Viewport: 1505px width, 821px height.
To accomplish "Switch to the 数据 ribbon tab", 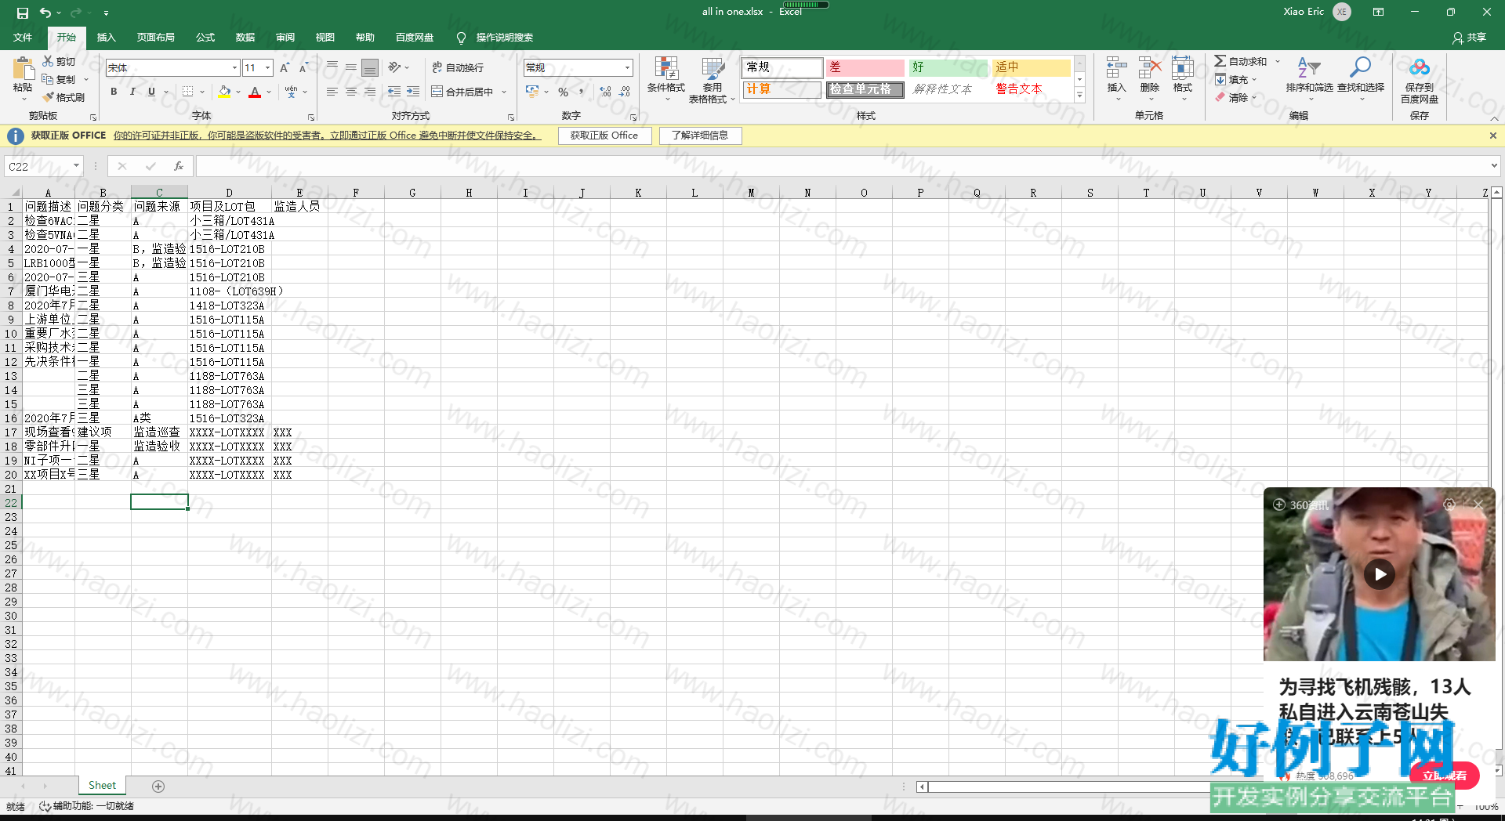I will 245,38.
